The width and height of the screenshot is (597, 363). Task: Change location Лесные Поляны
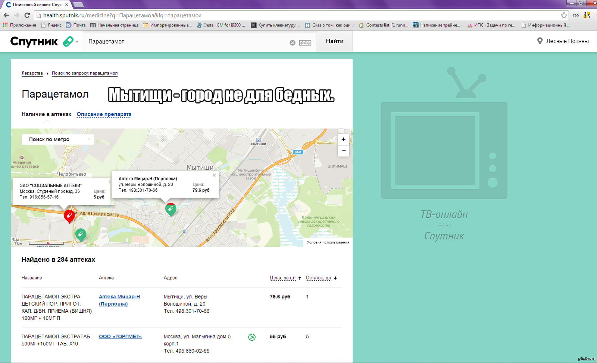click(567, 41)
